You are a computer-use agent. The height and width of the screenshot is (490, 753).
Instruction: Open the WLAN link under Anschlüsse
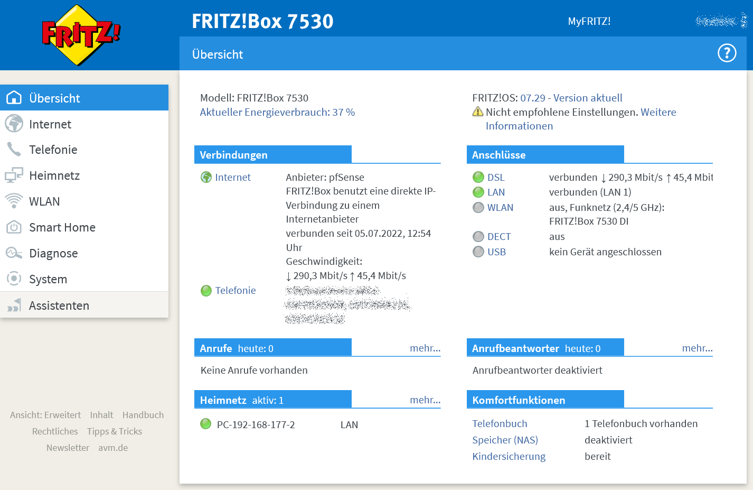(x=500, y=207)
